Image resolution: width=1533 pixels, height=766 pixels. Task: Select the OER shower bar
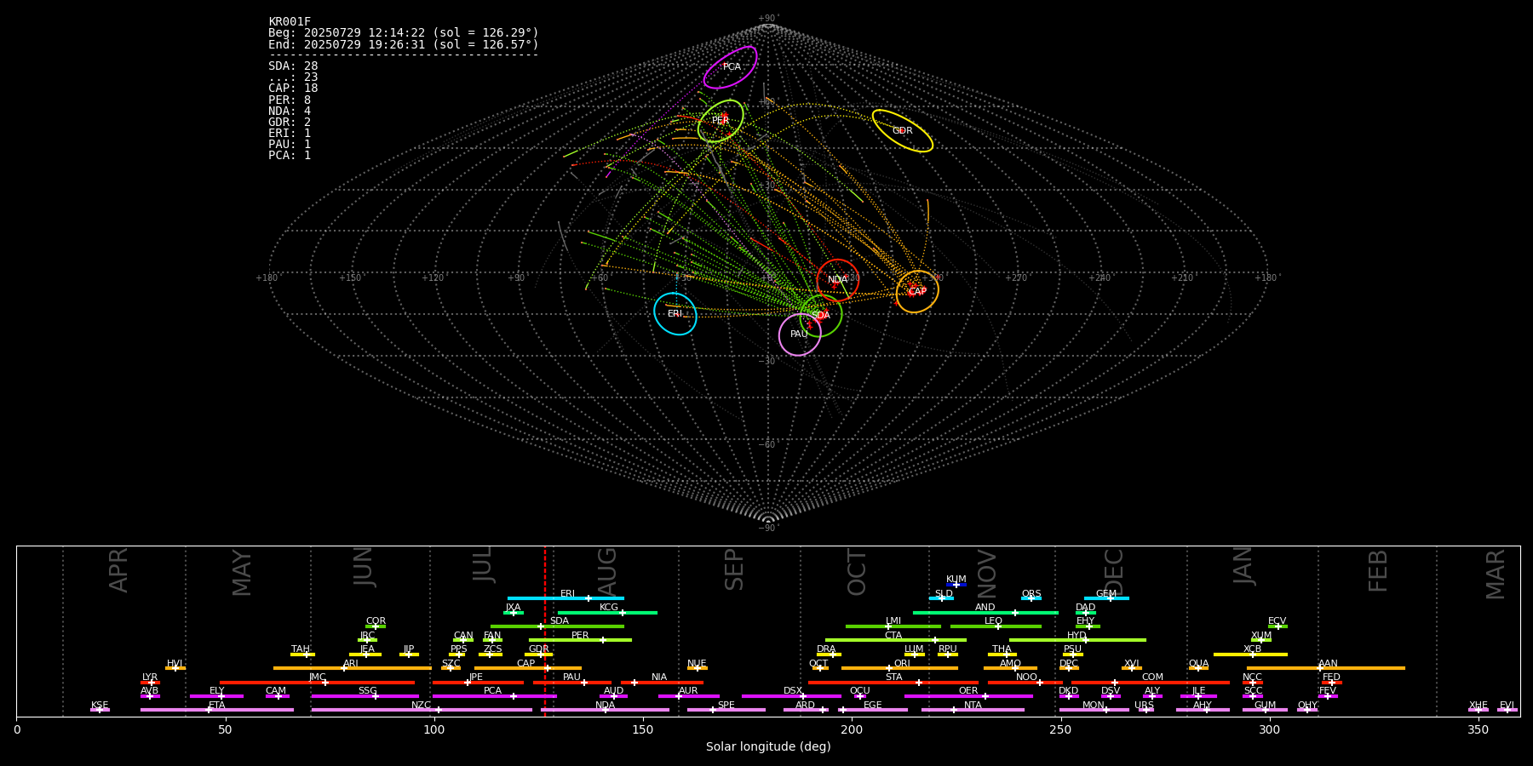coord(968,696)
